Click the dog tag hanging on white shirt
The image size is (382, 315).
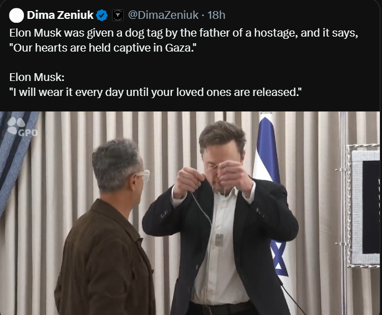[x=219, y=240]
